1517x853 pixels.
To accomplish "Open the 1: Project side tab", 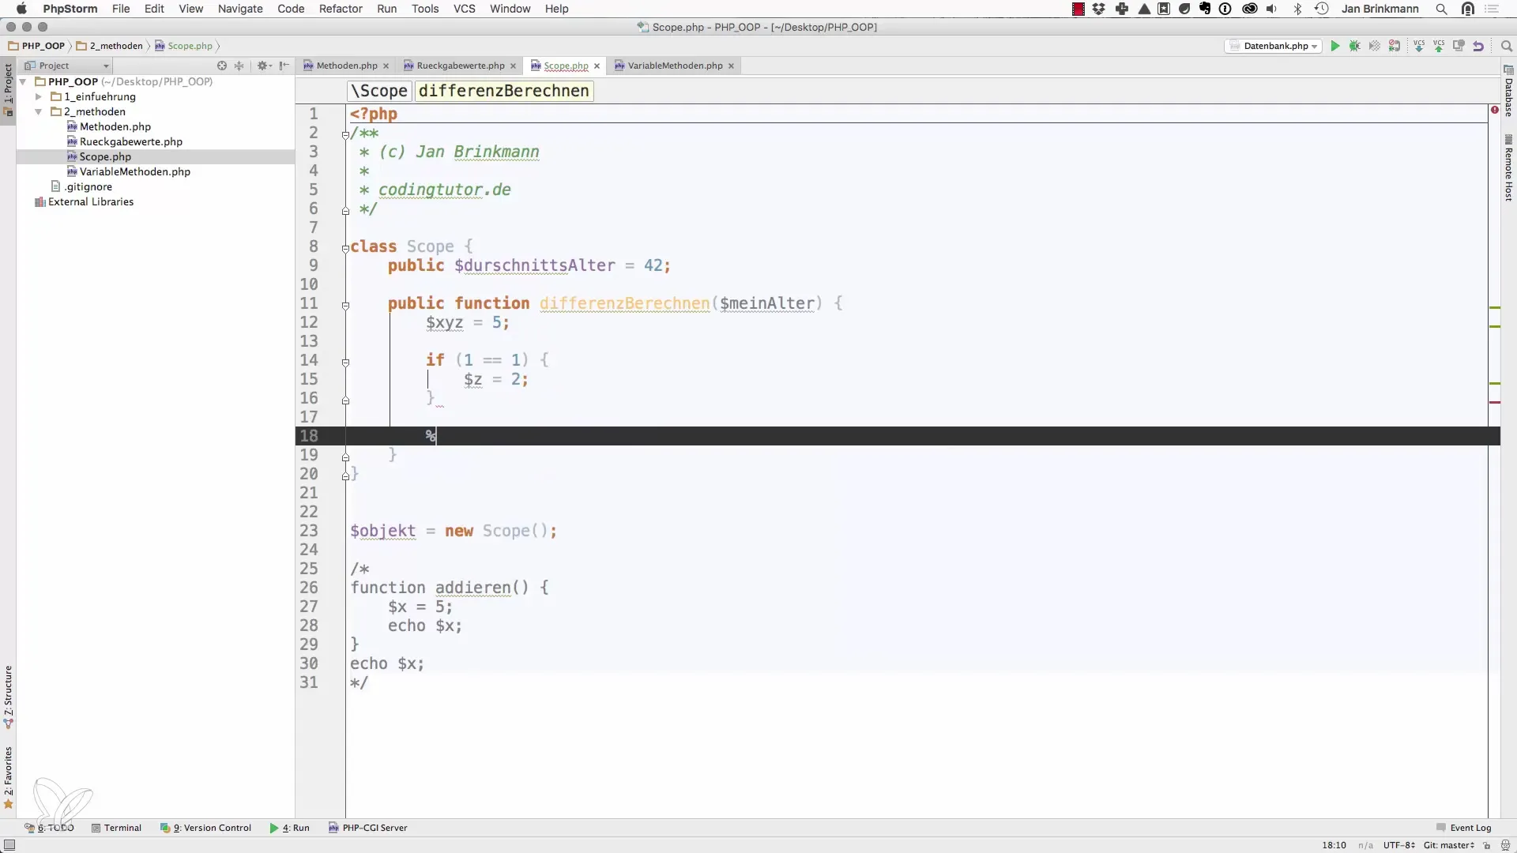I will (x=8, y=89).
